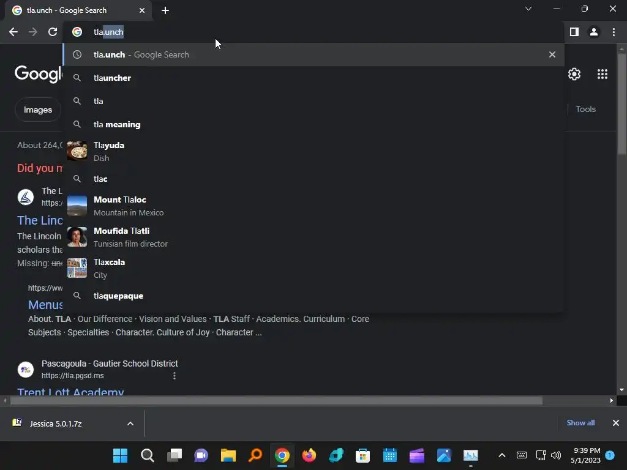Select Tlayuda dish suggestion
Image resolution: width=627 pixels, height=470 pixels.
[x=314, y=152]
